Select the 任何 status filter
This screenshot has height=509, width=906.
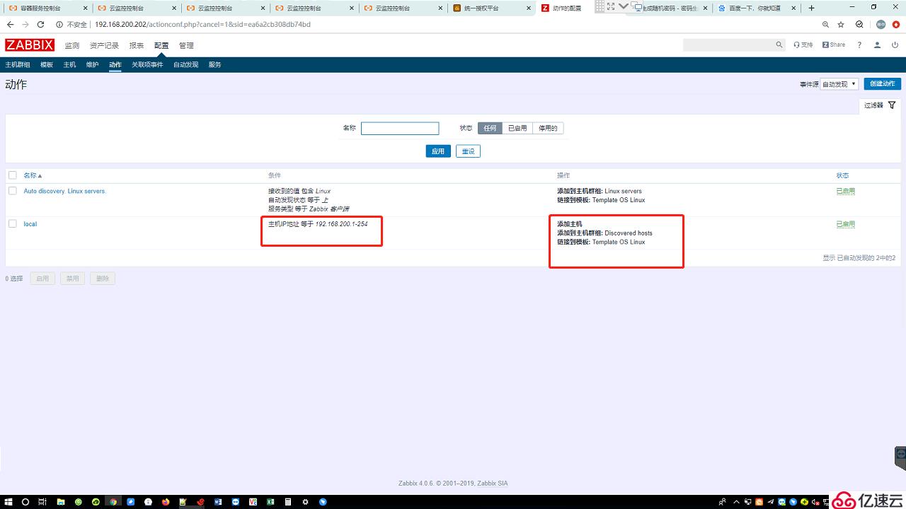[x=490, y=129]
